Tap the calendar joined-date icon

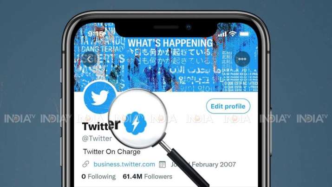(x=163, y=164)
